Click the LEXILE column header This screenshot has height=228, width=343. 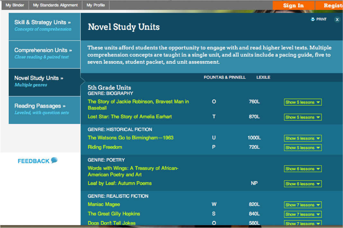263,77
